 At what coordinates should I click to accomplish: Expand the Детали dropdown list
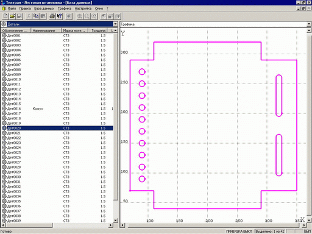click(115, 24)
